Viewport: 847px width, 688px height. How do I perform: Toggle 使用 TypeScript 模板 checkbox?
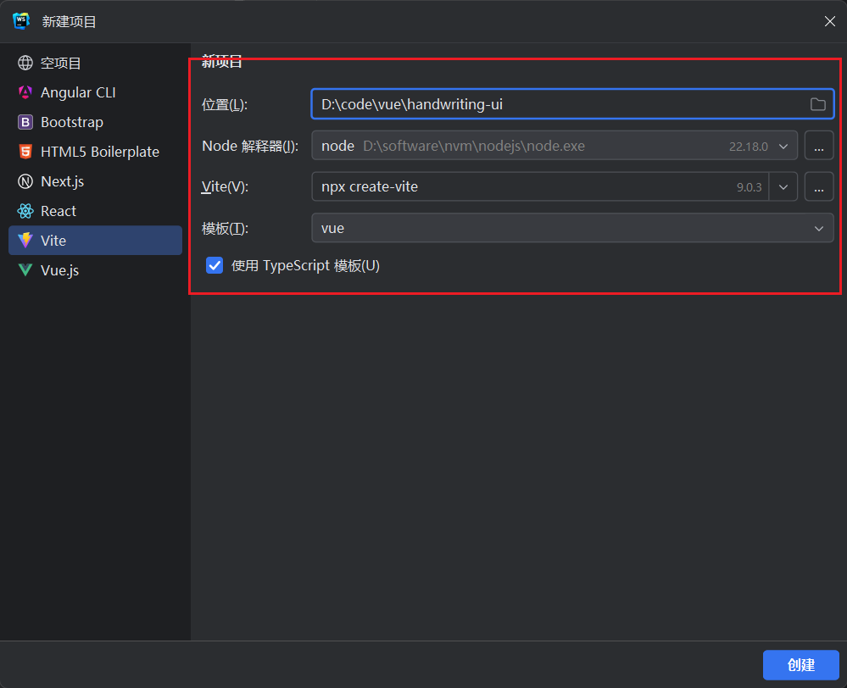point(215,266)
